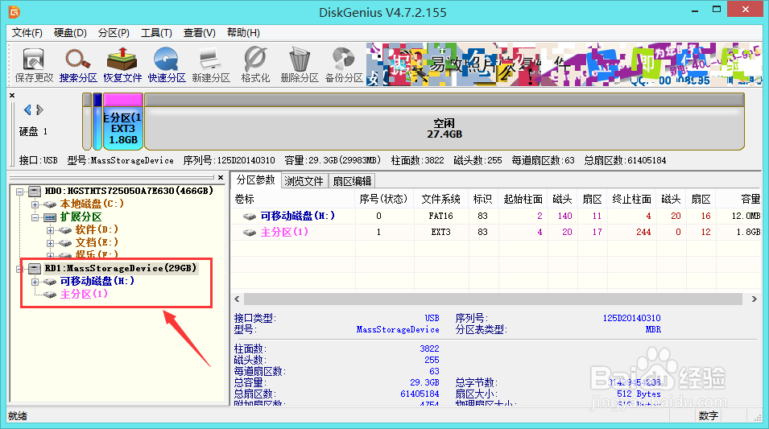The image size is (769, 429).
Task: Click the 保存更改 toolbar icon
Action: click(34, 64)
